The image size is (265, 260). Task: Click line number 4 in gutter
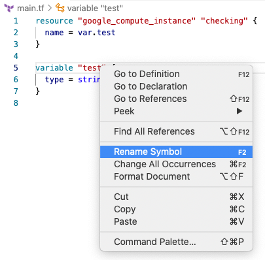click(x=16, y=56)
